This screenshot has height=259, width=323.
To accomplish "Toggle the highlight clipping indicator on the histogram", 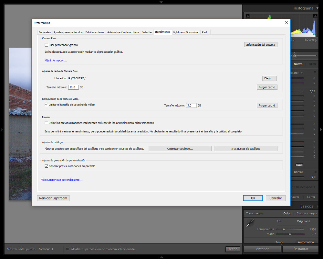I will [316, 16].
